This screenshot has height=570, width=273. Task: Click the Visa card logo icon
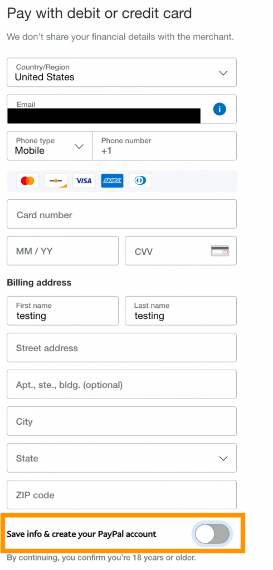tap(84, 181)
